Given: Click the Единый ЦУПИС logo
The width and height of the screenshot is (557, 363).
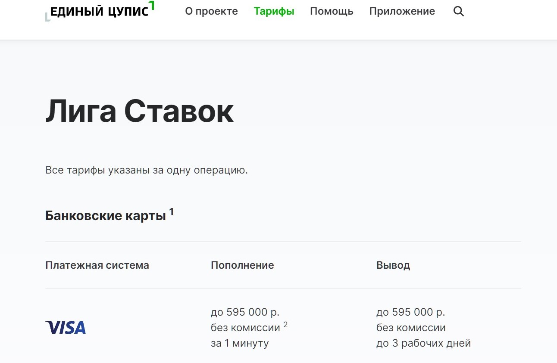Looking at the screenshot, I should coord(100,11).
